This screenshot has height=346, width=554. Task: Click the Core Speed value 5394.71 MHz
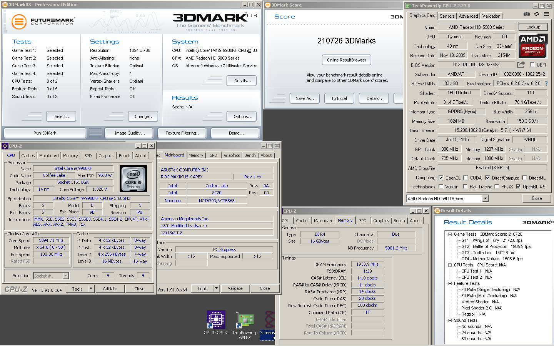pyautogui.click(x=51, y=240)
